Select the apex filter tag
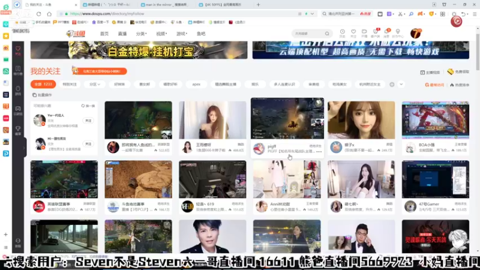 pos(196,84)
